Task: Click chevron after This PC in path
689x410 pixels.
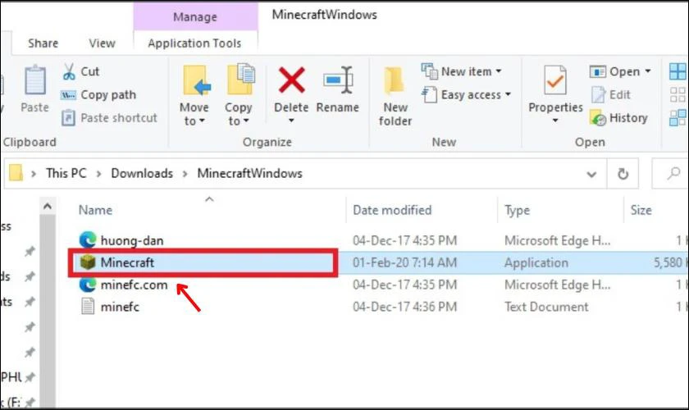Action: [99, 174]
